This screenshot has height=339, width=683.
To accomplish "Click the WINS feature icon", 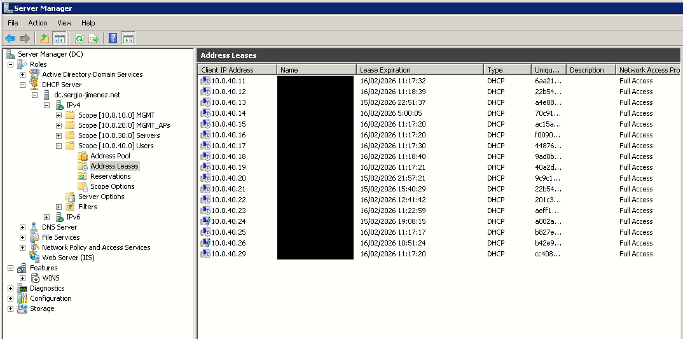I will click(x=35, y=278).
